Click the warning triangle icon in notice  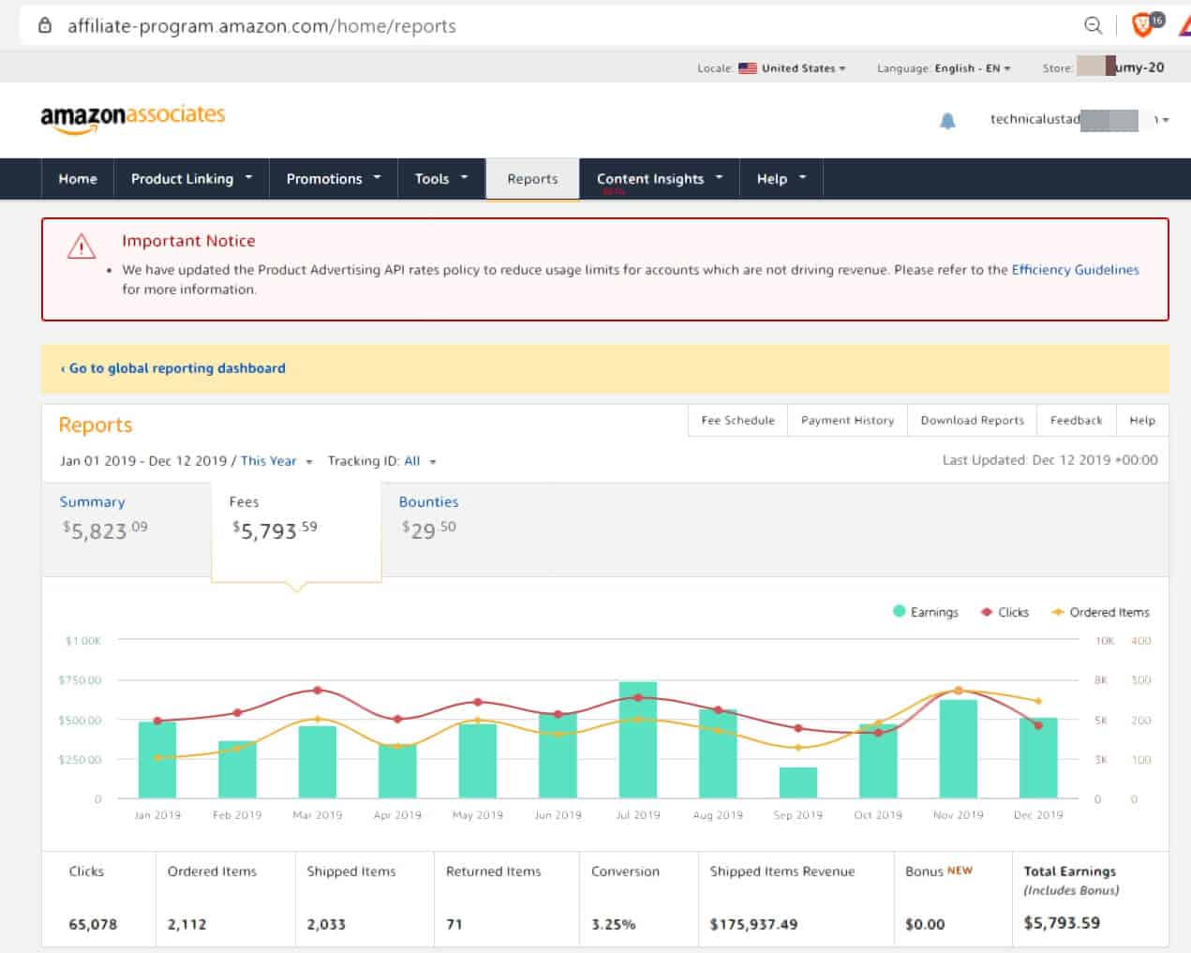82,246
